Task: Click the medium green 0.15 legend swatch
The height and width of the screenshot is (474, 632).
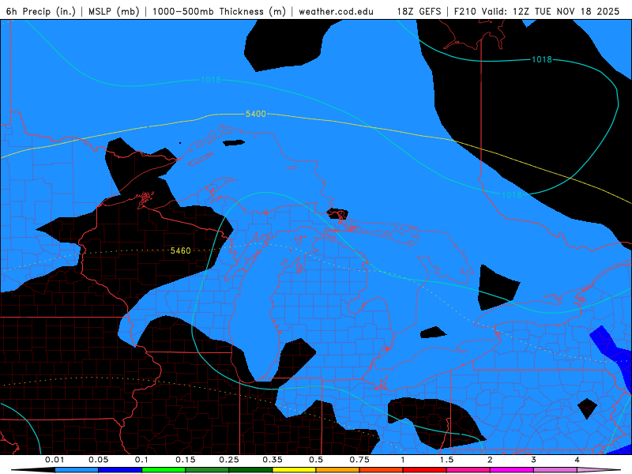Action: [x=207, y=470]
